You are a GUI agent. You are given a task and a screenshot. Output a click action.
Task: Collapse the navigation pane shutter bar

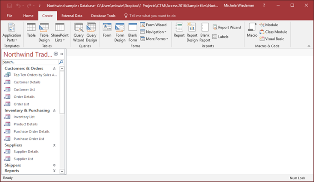click(62, 54)
